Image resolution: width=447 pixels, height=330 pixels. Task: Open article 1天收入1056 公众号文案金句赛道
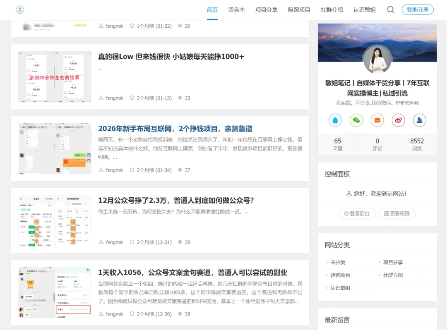tap(193, 273)
